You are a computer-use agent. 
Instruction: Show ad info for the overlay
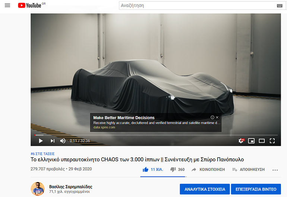pyautogui.click(x=212, y=117)
